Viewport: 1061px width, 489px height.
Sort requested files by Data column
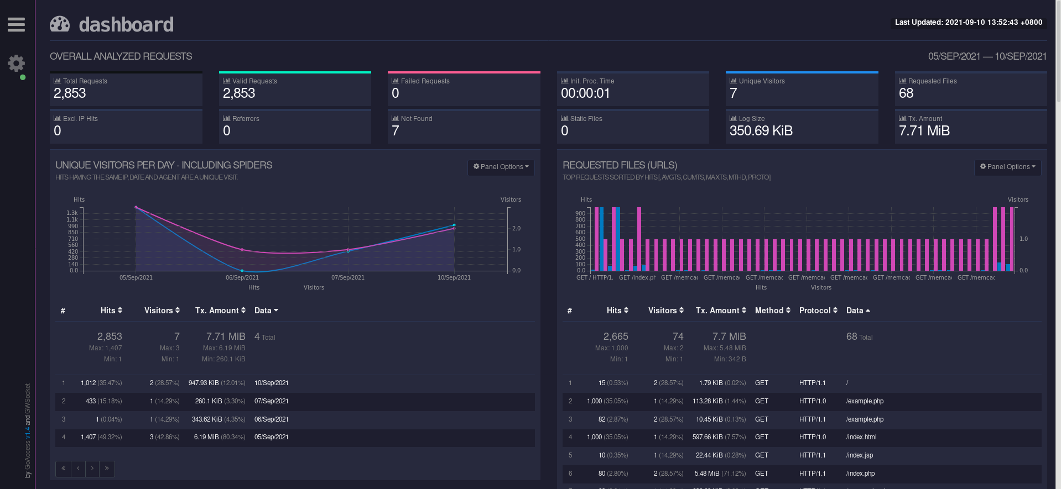(858, 311)
